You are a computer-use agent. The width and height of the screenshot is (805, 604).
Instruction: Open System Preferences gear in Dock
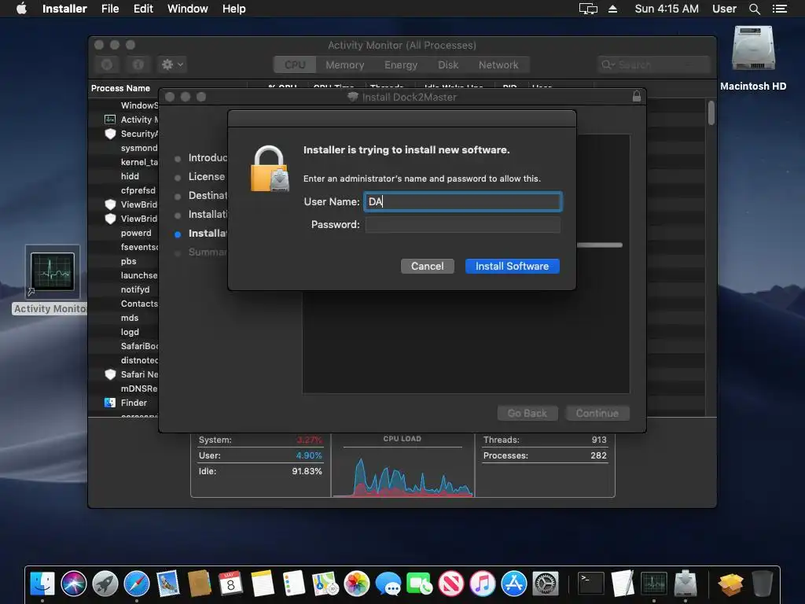pyautogui.click(x=546, y=584)
